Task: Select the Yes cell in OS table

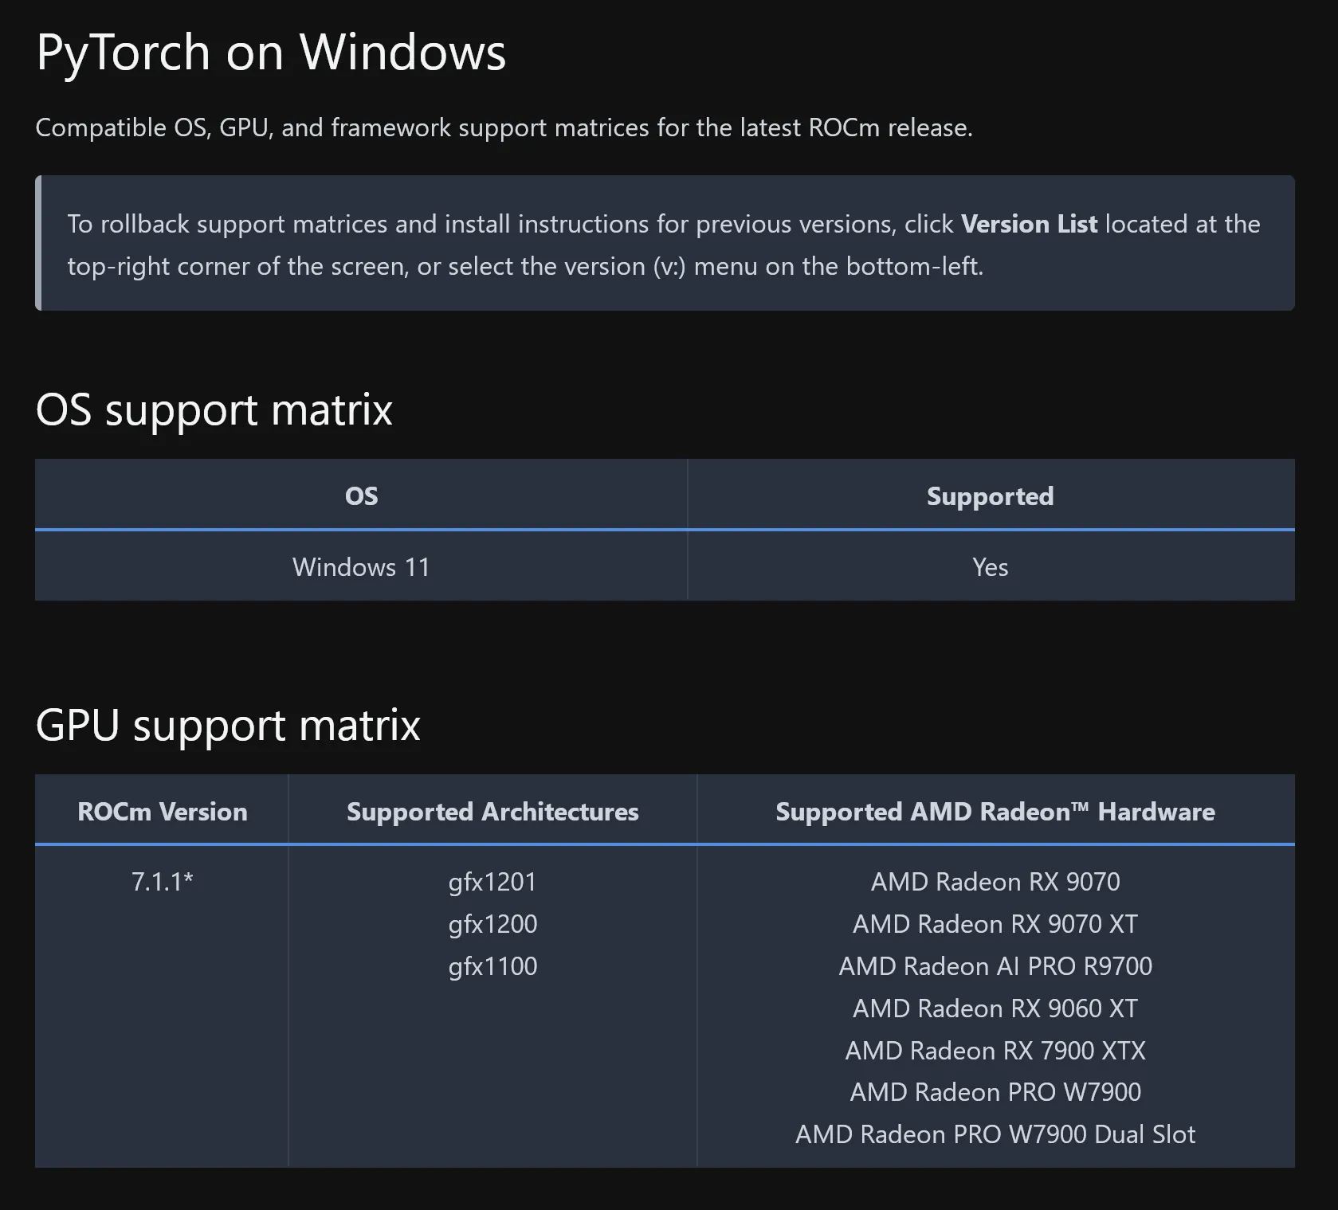Action: (990, 567)
